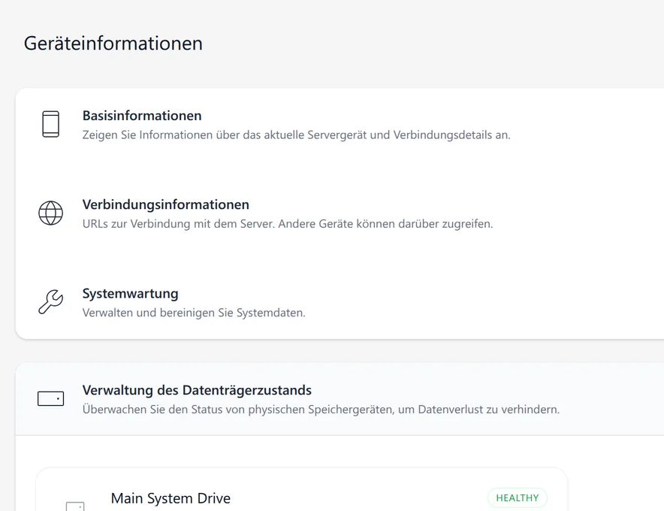
Task: Click the Geräteinformationen page heading
Action: click(x=113, y=44)
